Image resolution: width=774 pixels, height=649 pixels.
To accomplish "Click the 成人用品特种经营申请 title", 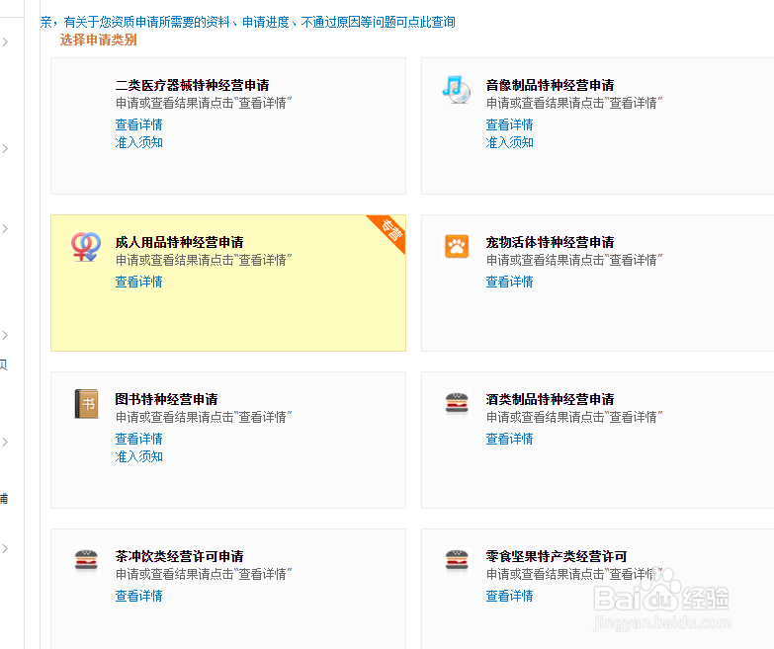I will pos(179,242).
